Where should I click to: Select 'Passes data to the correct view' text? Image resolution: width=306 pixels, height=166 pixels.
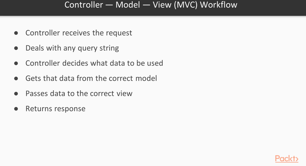tap(79, 93)
